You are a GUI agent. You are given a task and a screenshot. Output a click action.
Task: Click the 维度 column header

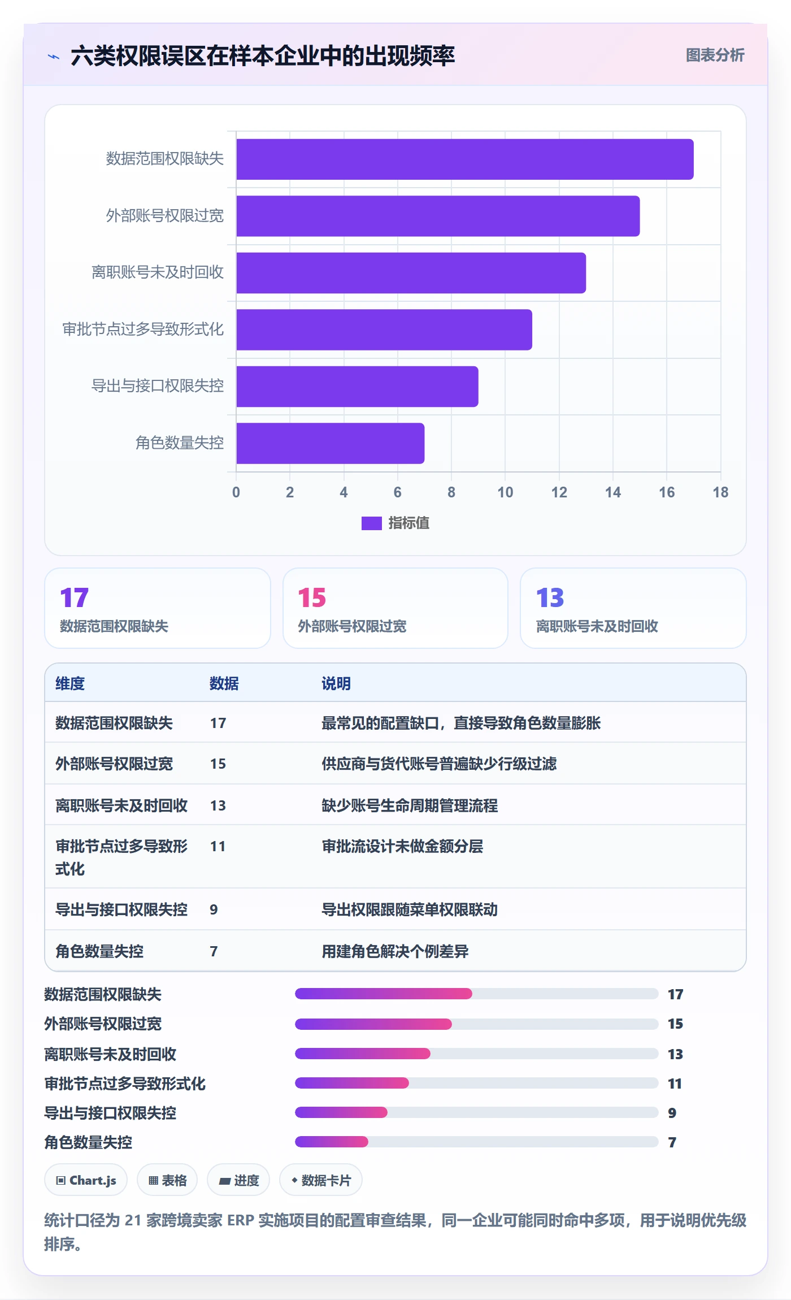70,684
